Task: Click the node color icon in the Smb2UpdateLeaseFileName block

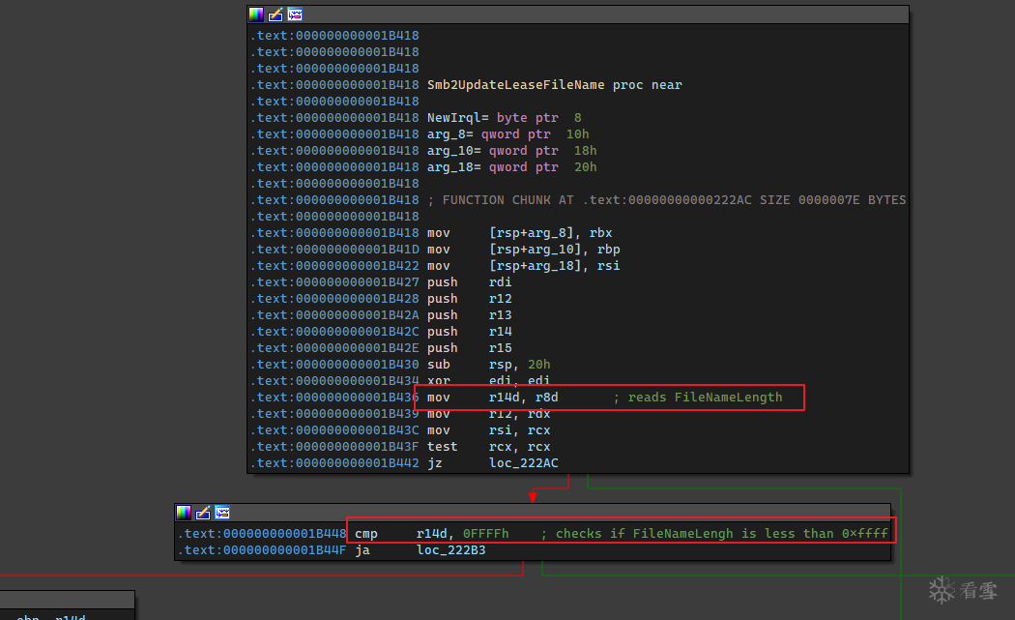Action: pos(256,15)
